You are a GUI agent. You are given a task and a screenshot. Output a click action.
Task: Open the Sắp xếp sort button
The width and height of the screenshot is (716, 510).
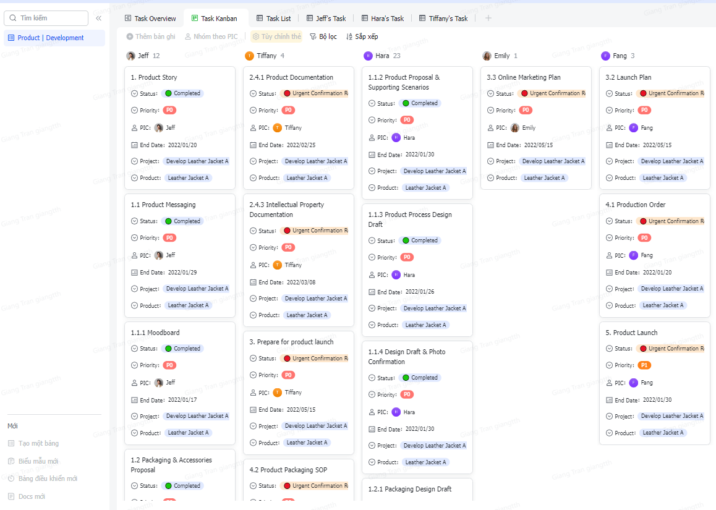point(362,36)
